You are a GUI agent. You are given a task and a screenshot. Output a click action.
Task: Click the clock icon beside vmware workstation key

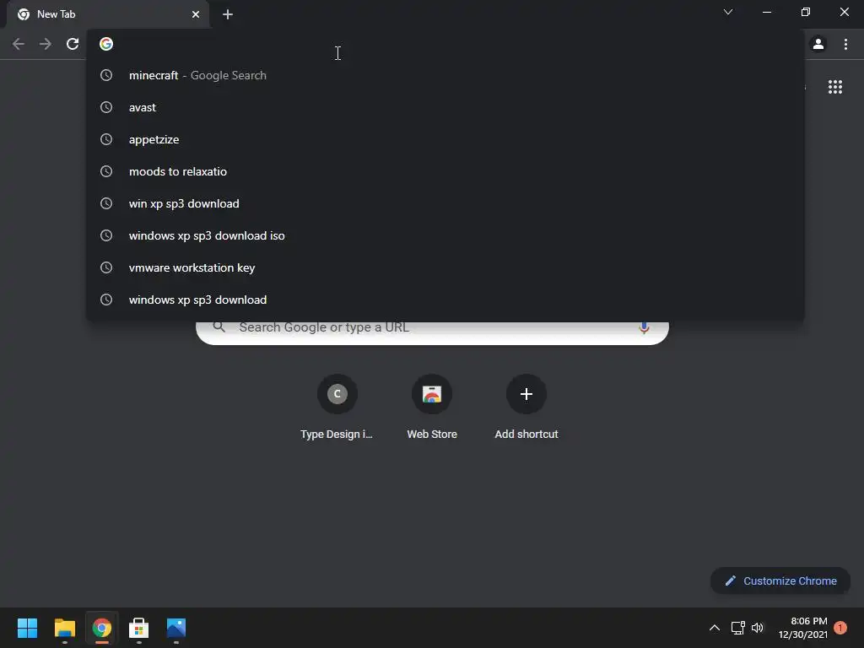[x=106, y=267]
